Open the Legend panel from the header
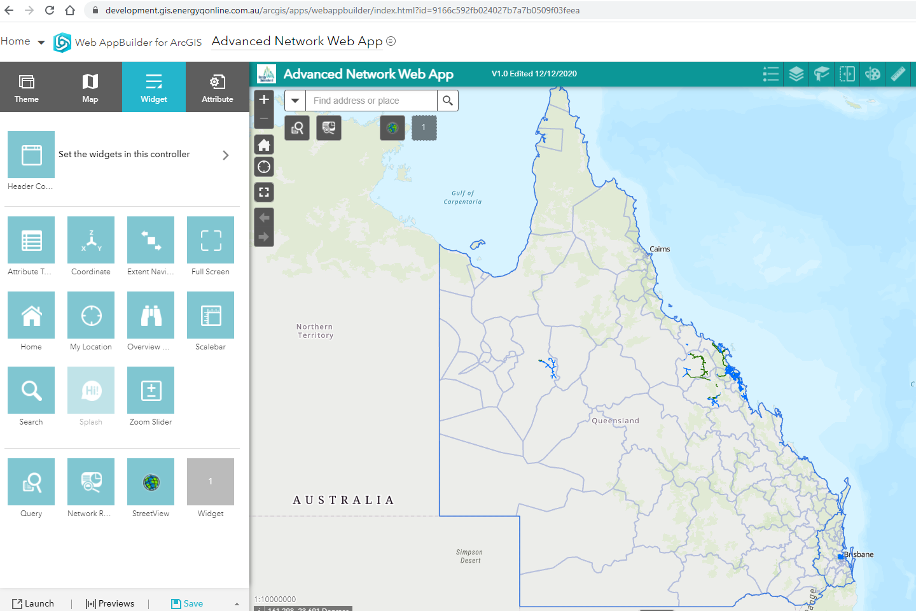This screenshot has height=611, width=916. (770, 74)
